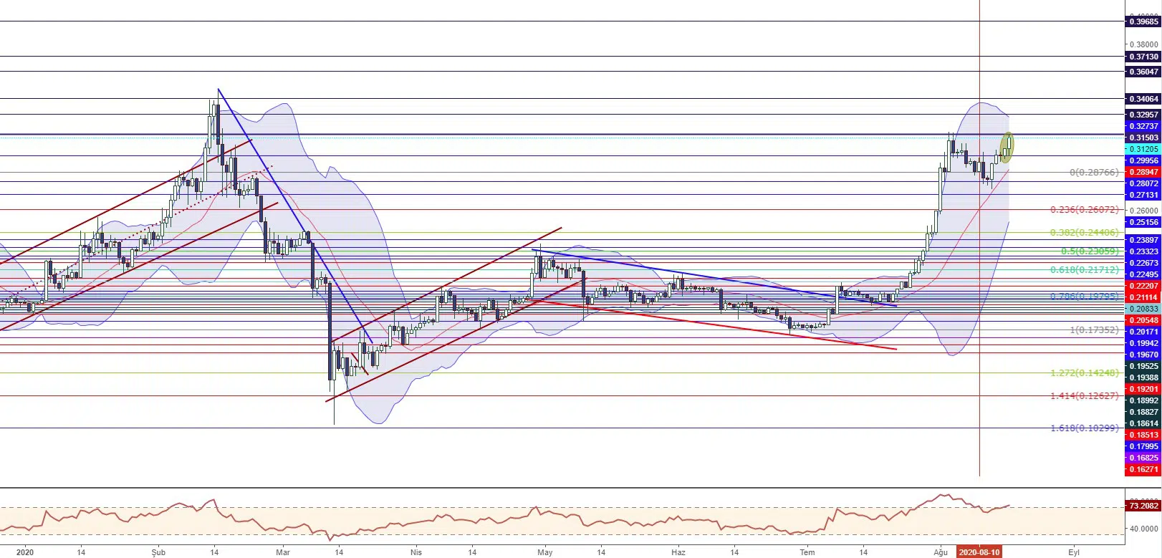
Task: Click the 1(0.17352) Fibonacci base label
Action: coord(1094,330)
